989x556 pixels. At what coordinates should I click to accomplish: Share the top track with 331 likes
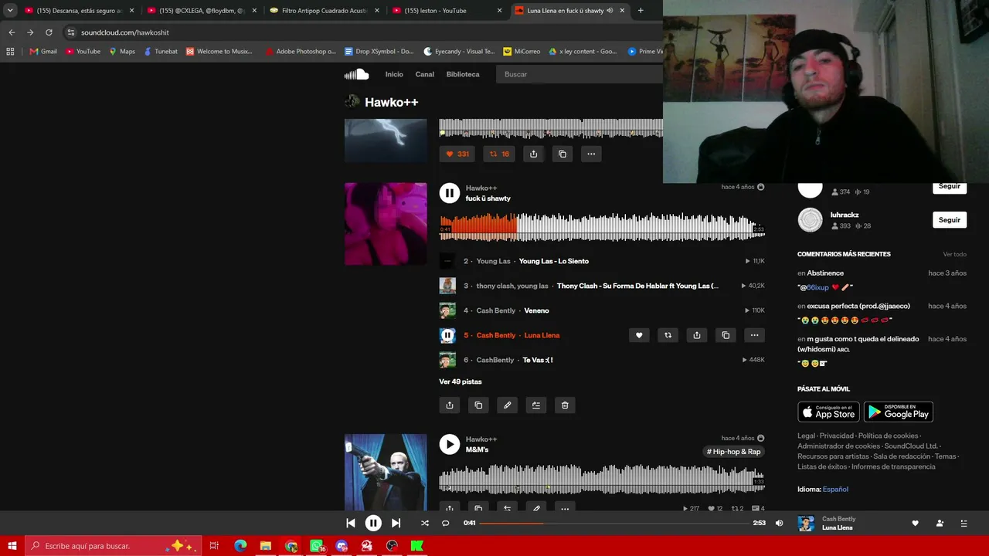tap(533, 154)
